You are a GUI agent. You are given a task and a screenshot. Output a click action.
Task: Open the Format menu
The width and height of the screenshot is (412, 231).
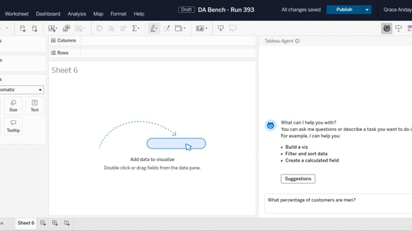tap(118, 13)
